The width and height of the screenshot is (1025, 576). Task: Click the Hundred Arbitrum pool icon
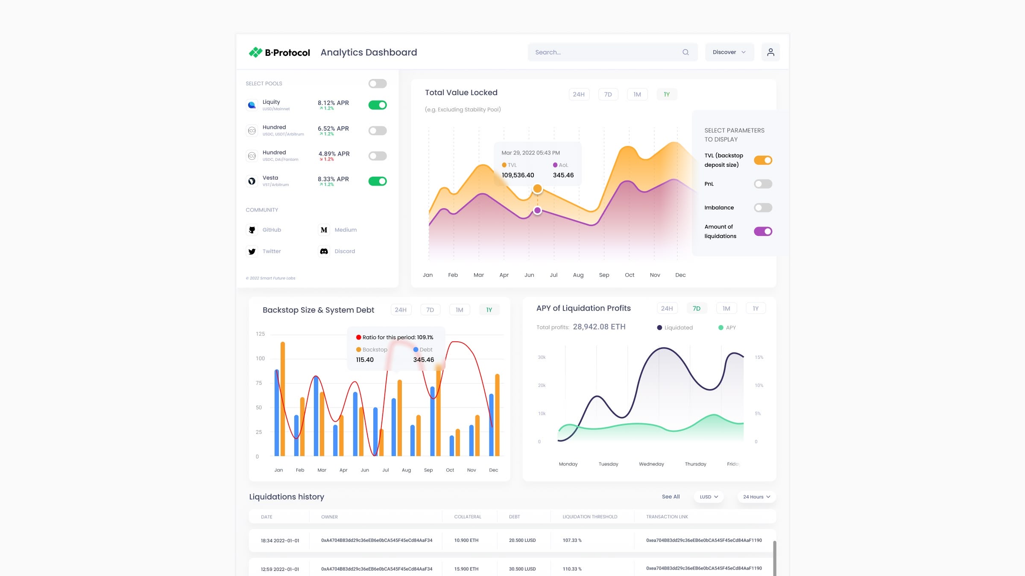(252, 131)
